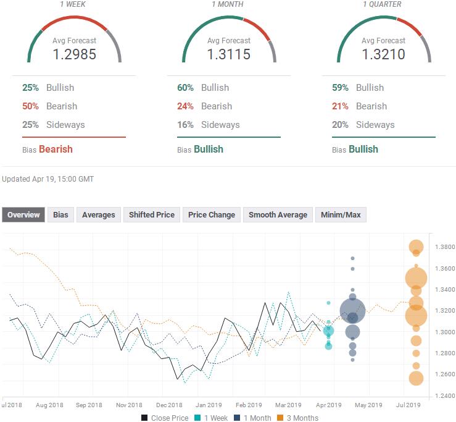The width and height of the screenshot is (456, 422).
Task: Open the Bias tab
Action: coord(60,215)
